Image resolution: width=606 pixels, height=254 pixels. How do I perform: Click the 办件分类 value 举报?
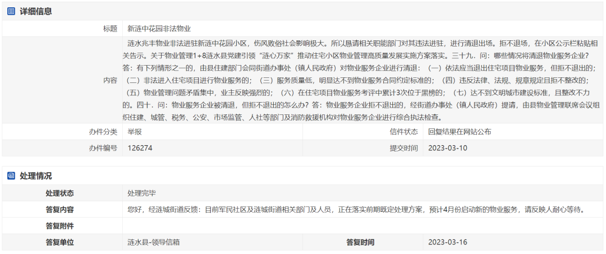135,132
